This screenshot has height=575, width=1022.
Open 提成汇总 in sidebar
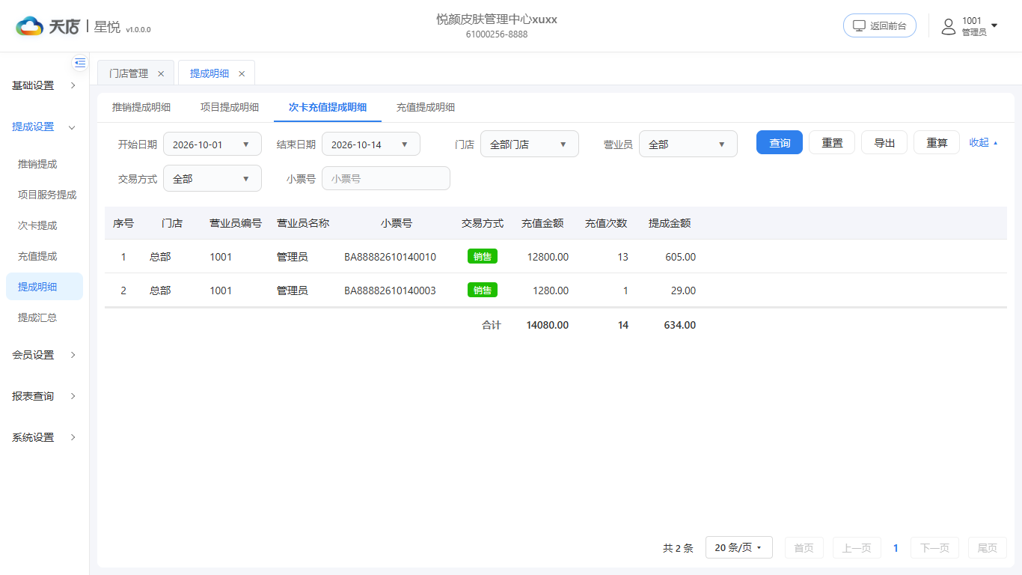(37, 317)
